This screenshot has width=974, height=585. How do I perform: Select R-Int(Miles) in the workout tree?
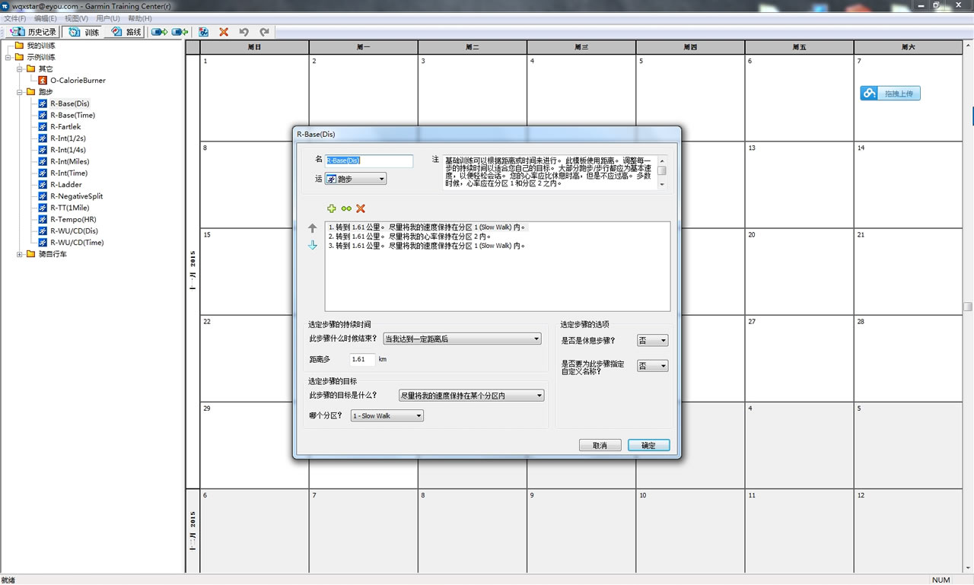(x=69, y=161)
